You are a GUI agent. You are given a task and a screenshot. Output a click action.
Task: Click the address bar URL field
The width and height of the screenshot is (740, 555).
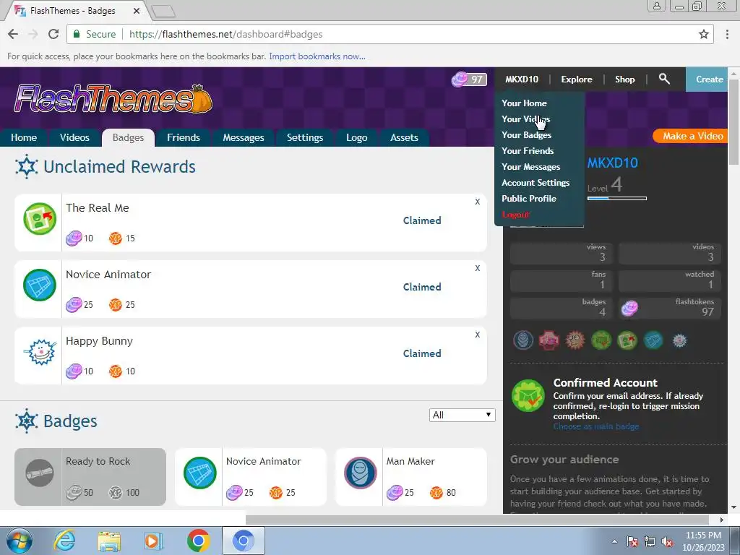tap(391, 34)
